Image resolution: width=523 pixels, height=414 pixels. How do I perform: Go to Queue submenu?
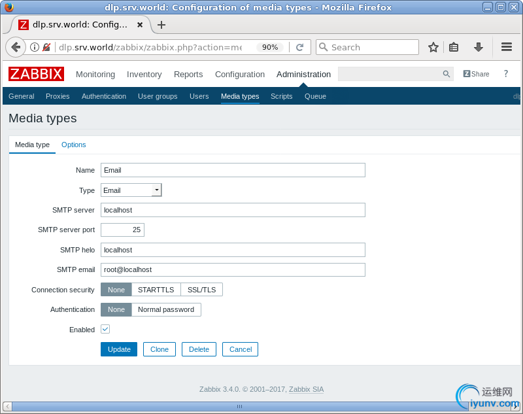tap(315, 96)
